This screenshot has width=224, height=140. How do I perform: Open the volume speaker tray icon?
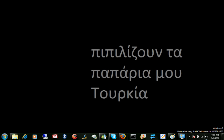point(206,137)
